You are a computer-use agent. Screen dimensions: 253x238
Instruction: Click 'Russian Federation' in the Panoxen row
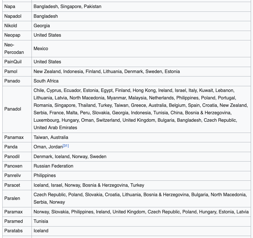[x=53, y=166]
